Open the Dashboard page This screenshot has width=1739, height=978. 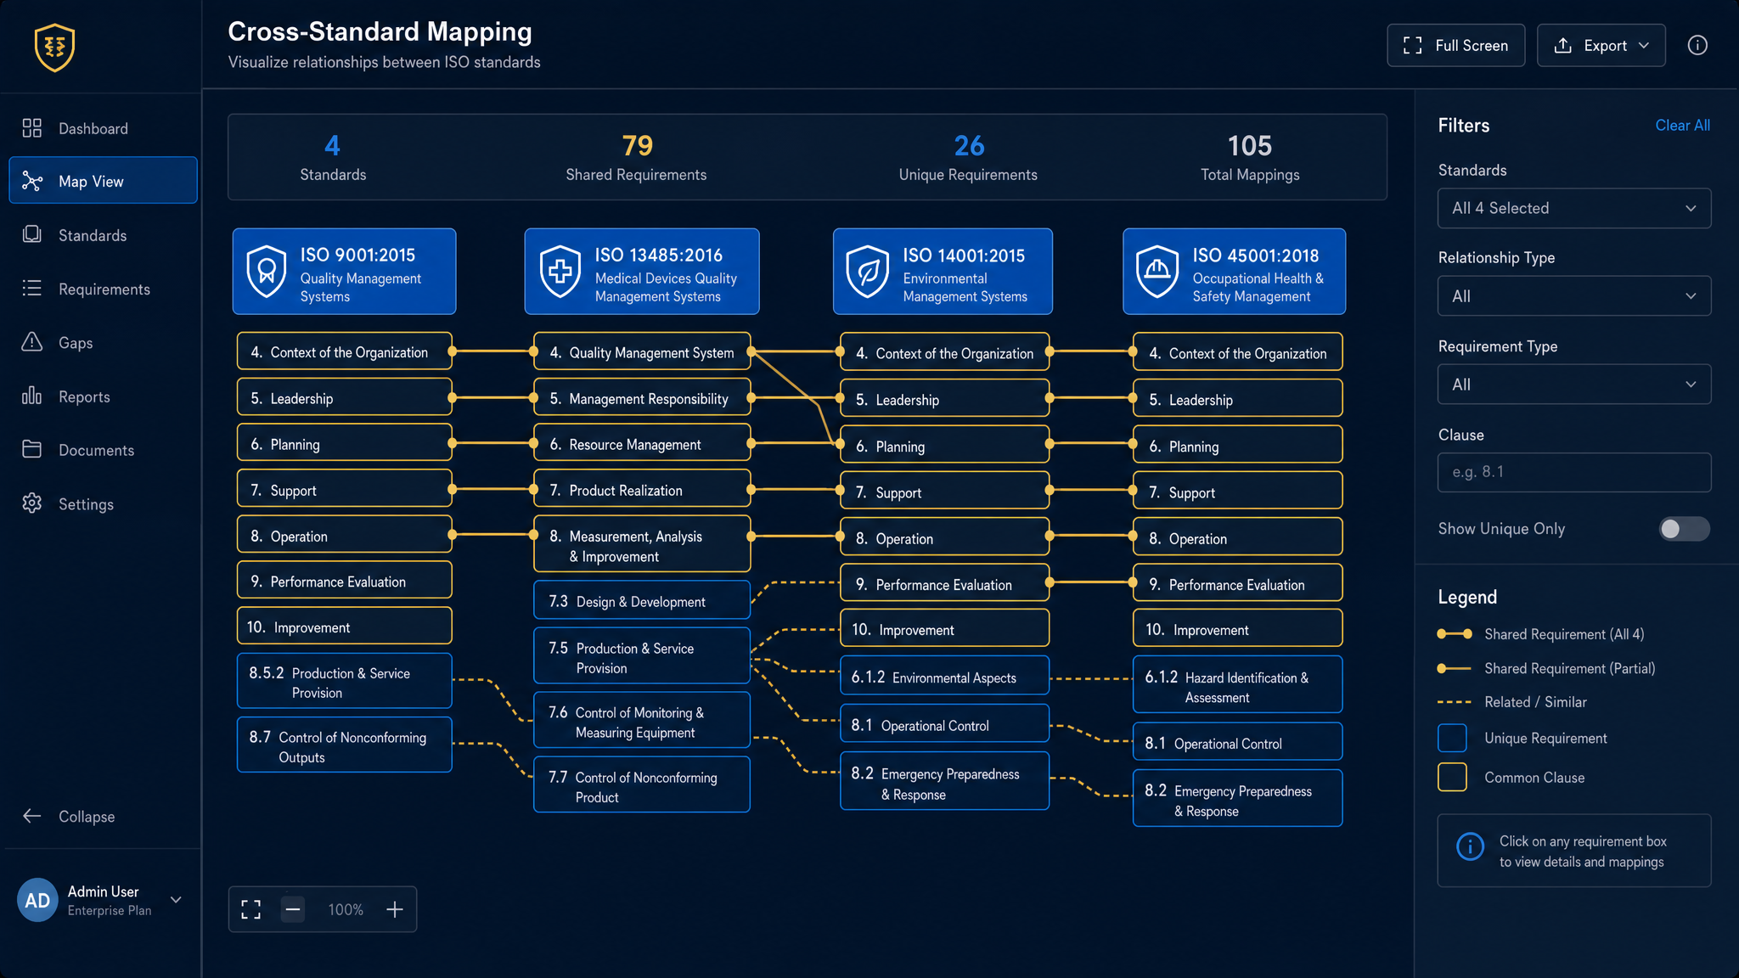(103, 128)
